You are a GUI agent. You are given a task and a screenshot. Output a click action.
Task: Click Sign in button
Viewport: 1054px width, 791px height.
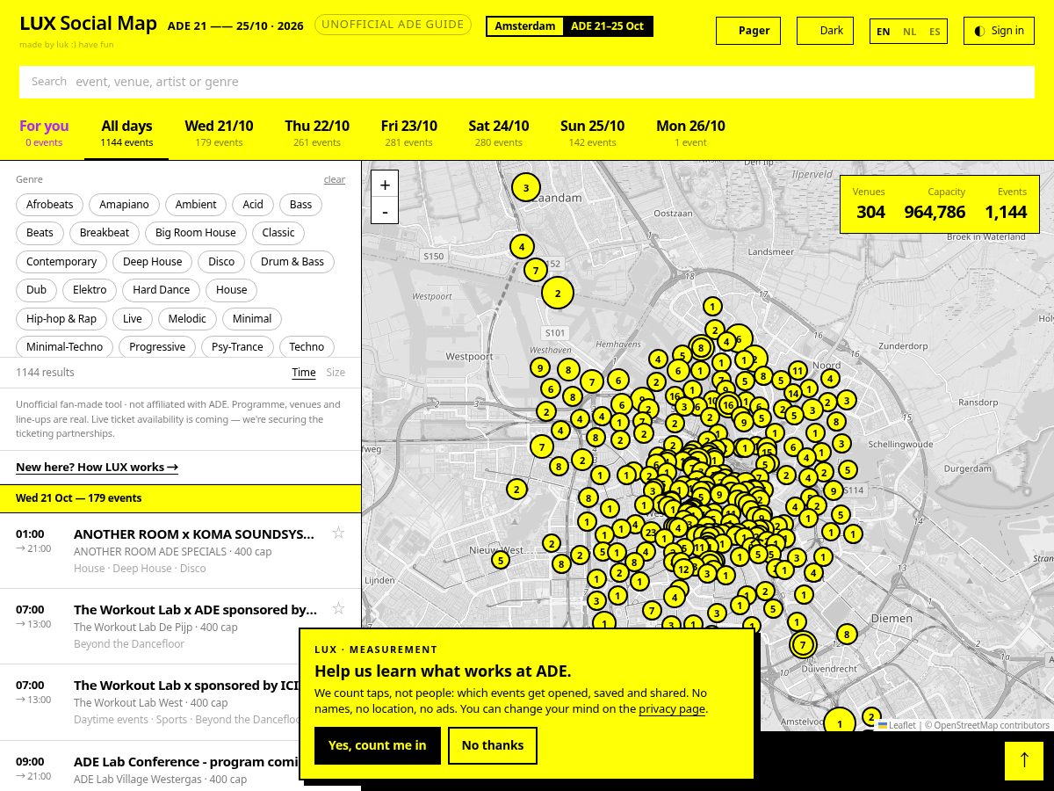[x=999, y=31]
